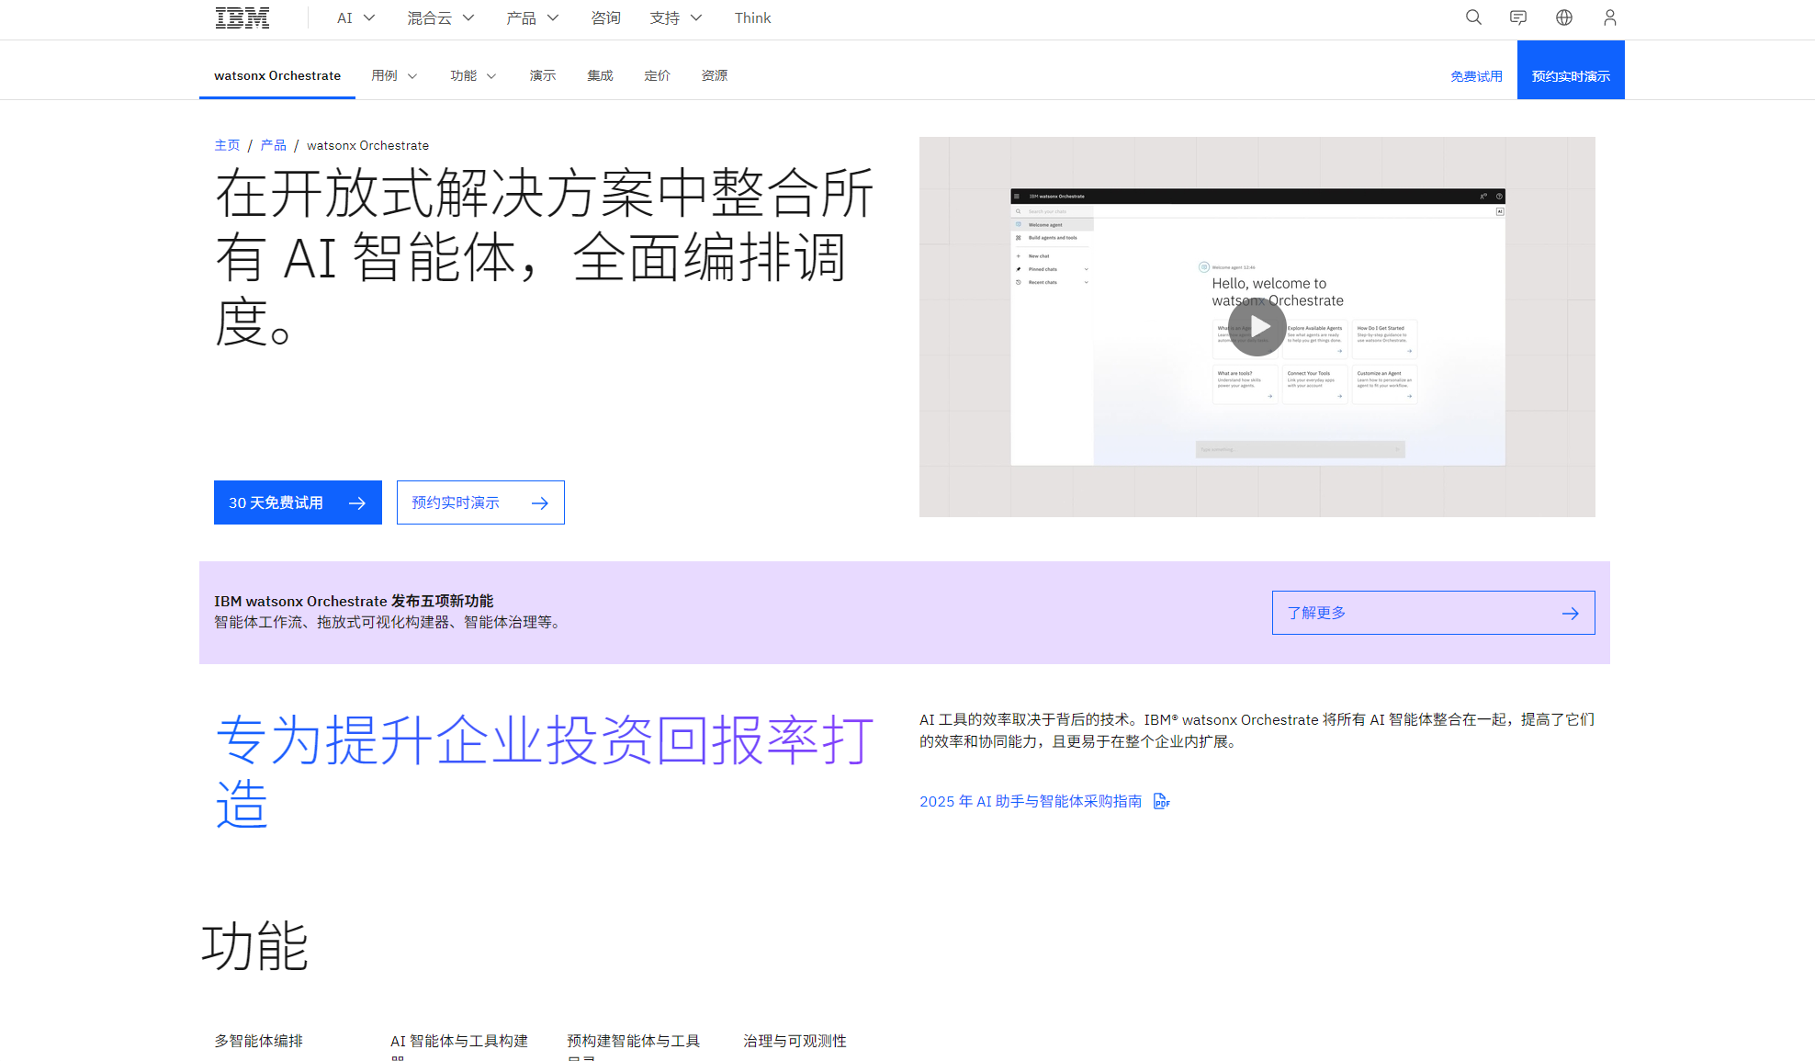Select the Think menu item
1815x1061 pixels.
point(752,17)
